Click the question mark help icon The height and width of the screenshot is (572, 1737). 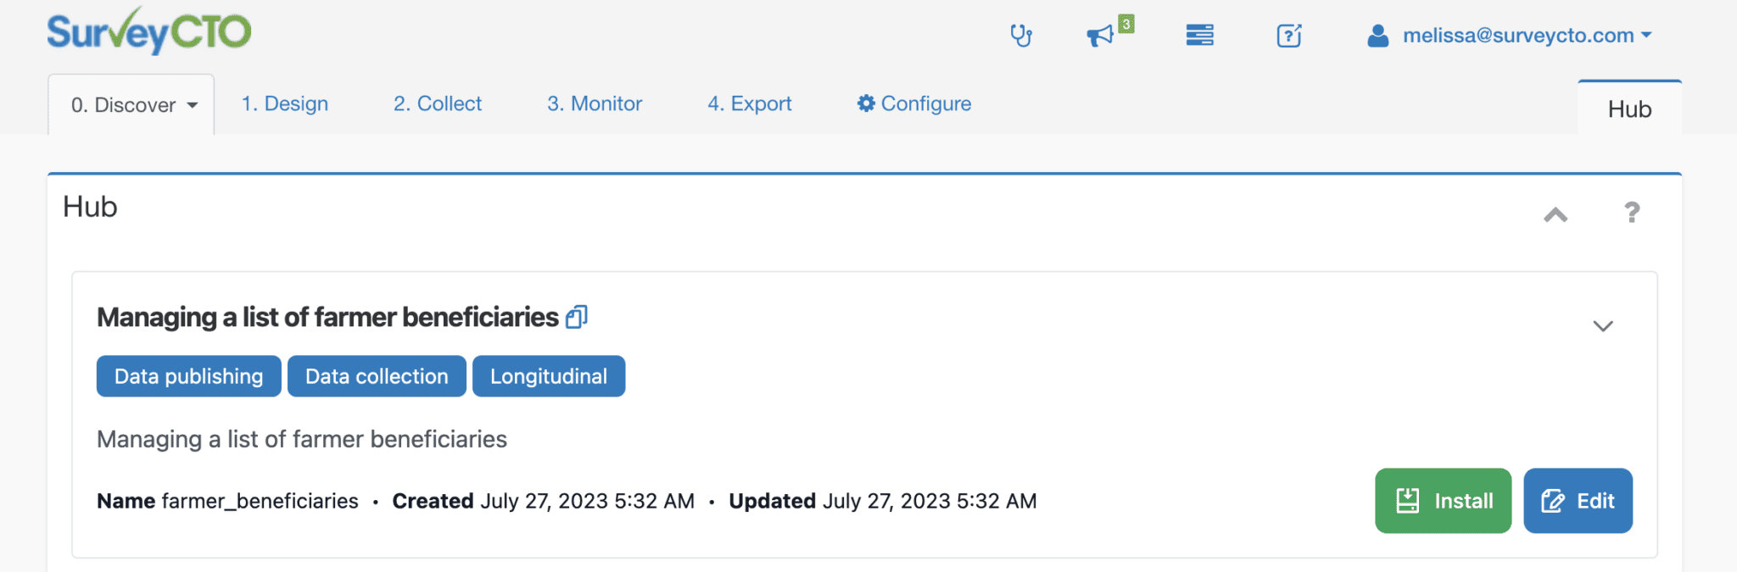[x=1632, y=212]
